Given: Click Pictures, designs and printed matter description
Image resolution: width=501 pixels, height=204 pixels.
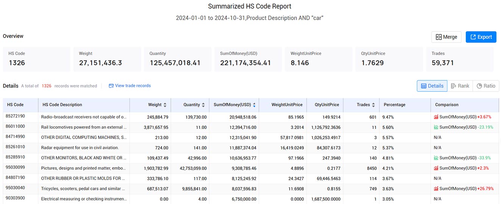Looking at the screenshot, I should click(x=84, y=168).
